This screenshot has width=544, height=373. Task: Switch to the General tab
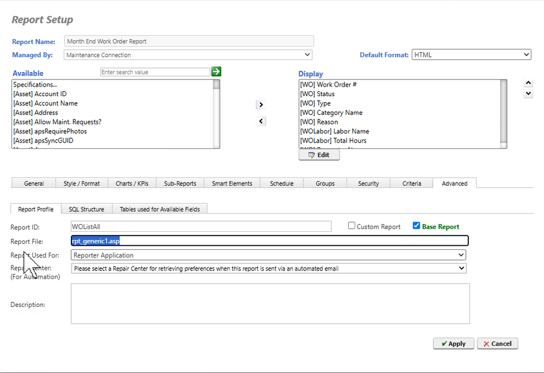tap(34, 183)
